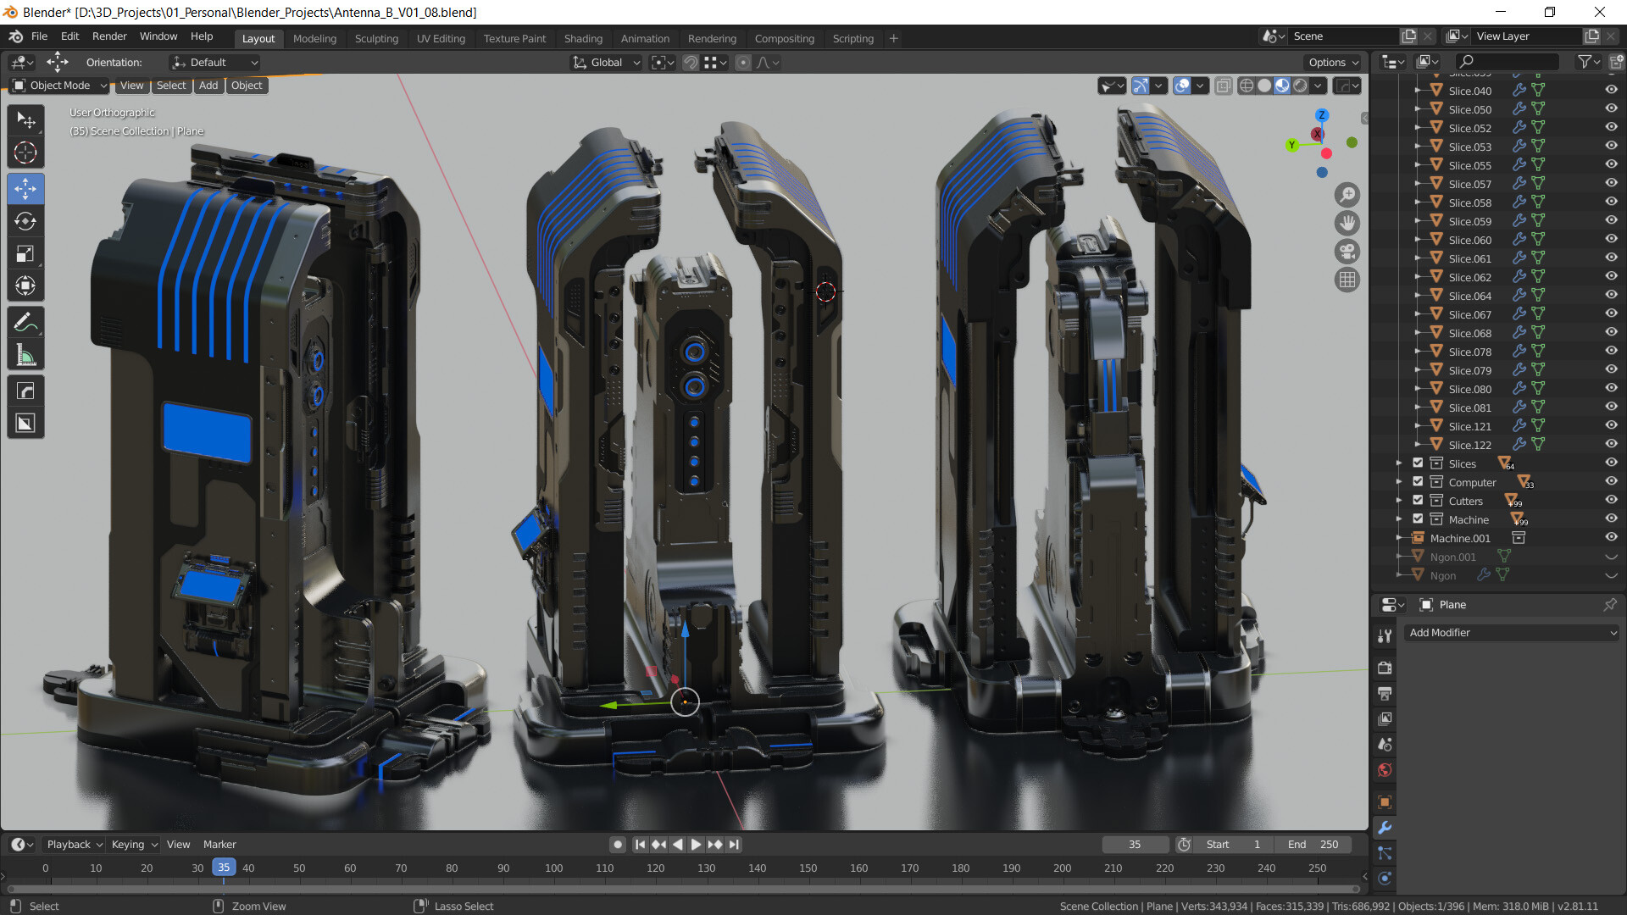Select the Annotate pencil tool
The height and width of the screenshot is (915, 1627).
coord(25,322)
